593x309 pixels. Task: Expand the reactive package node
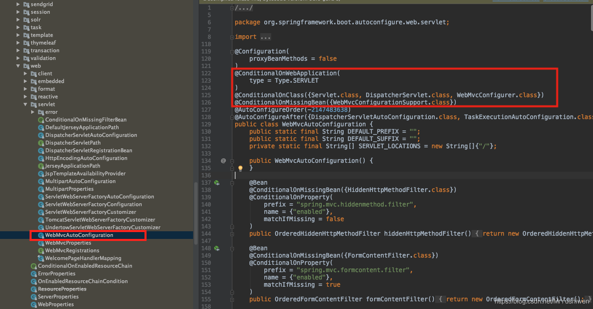point(26,97)
